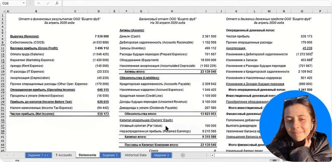Click the Name Box showing O26
The height and width of the screenshot is (162, 332).
pyautogui.click(x=11, y=3)
